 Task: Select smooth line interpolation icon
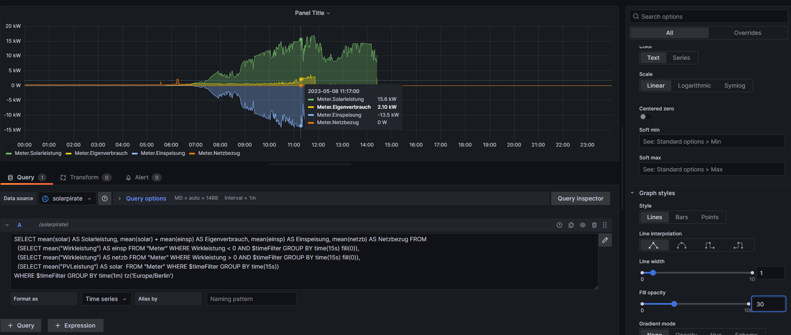681,245
